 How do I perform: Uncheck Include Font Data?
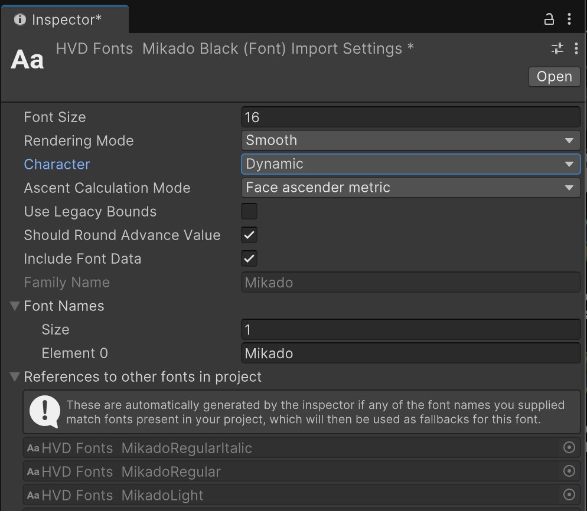coord(249,258)
